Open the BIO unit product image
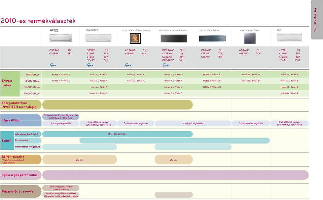The image size is (323, 200). coord(289,38)
